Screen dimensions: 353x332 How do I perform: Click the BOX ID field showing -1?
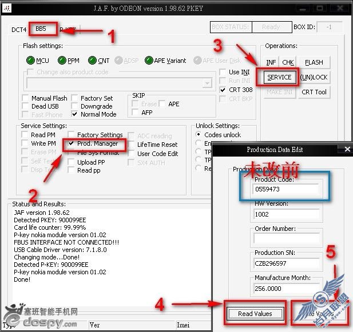pos(329,27)
